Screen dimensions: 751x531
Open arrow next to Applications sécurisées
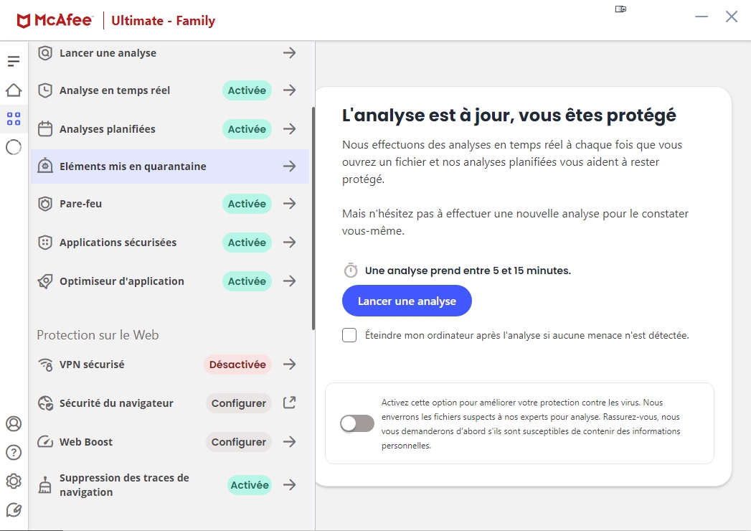(289, 243)
